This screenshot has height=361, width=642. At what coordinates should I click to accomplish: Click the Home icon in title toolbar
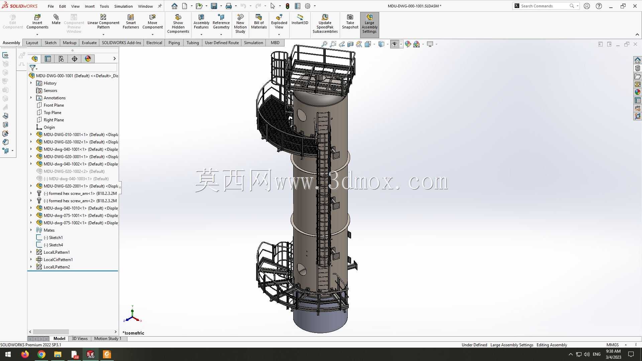click(175, 6)
